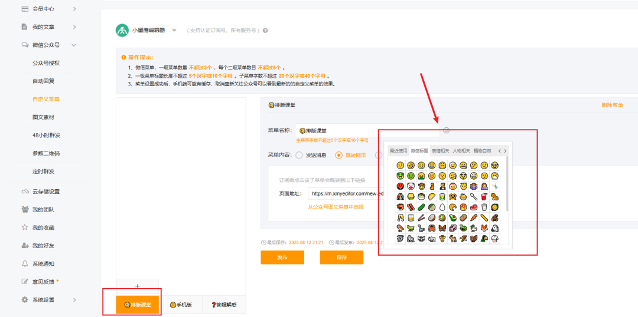Click the 我的文章 document icon

point(24,27)
